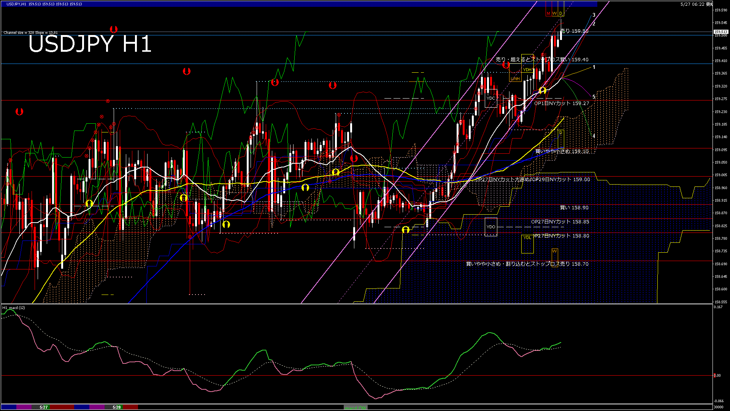The width and height of the screenshot is (730, 411).
Task: Click the 0.00 level on MACD axis
Action: pyautogui.click(x=717, y=376)
